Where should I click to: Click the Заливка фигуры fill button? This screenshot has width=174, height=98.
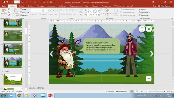[128, 10]
